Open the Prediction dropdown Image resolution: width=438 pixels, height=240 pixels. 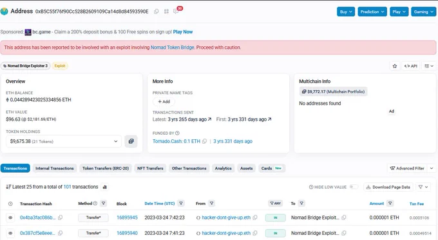(372, 12)
